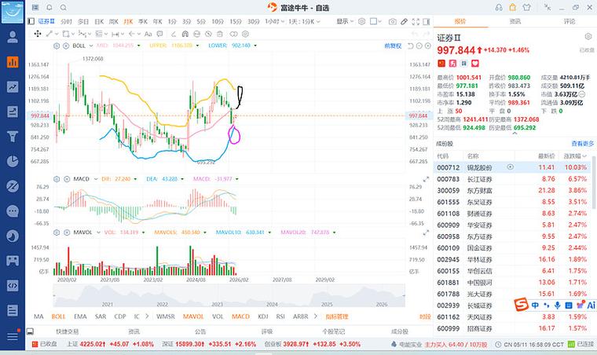Open MAVOL indicator settings gear icon

[x=57, y=232]
